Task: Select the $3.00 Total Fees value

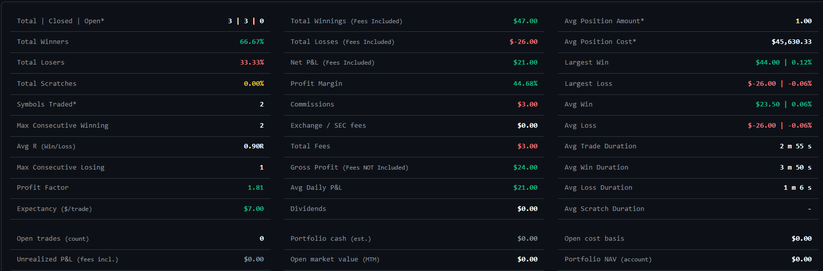Action: click(x=527, y=146)
